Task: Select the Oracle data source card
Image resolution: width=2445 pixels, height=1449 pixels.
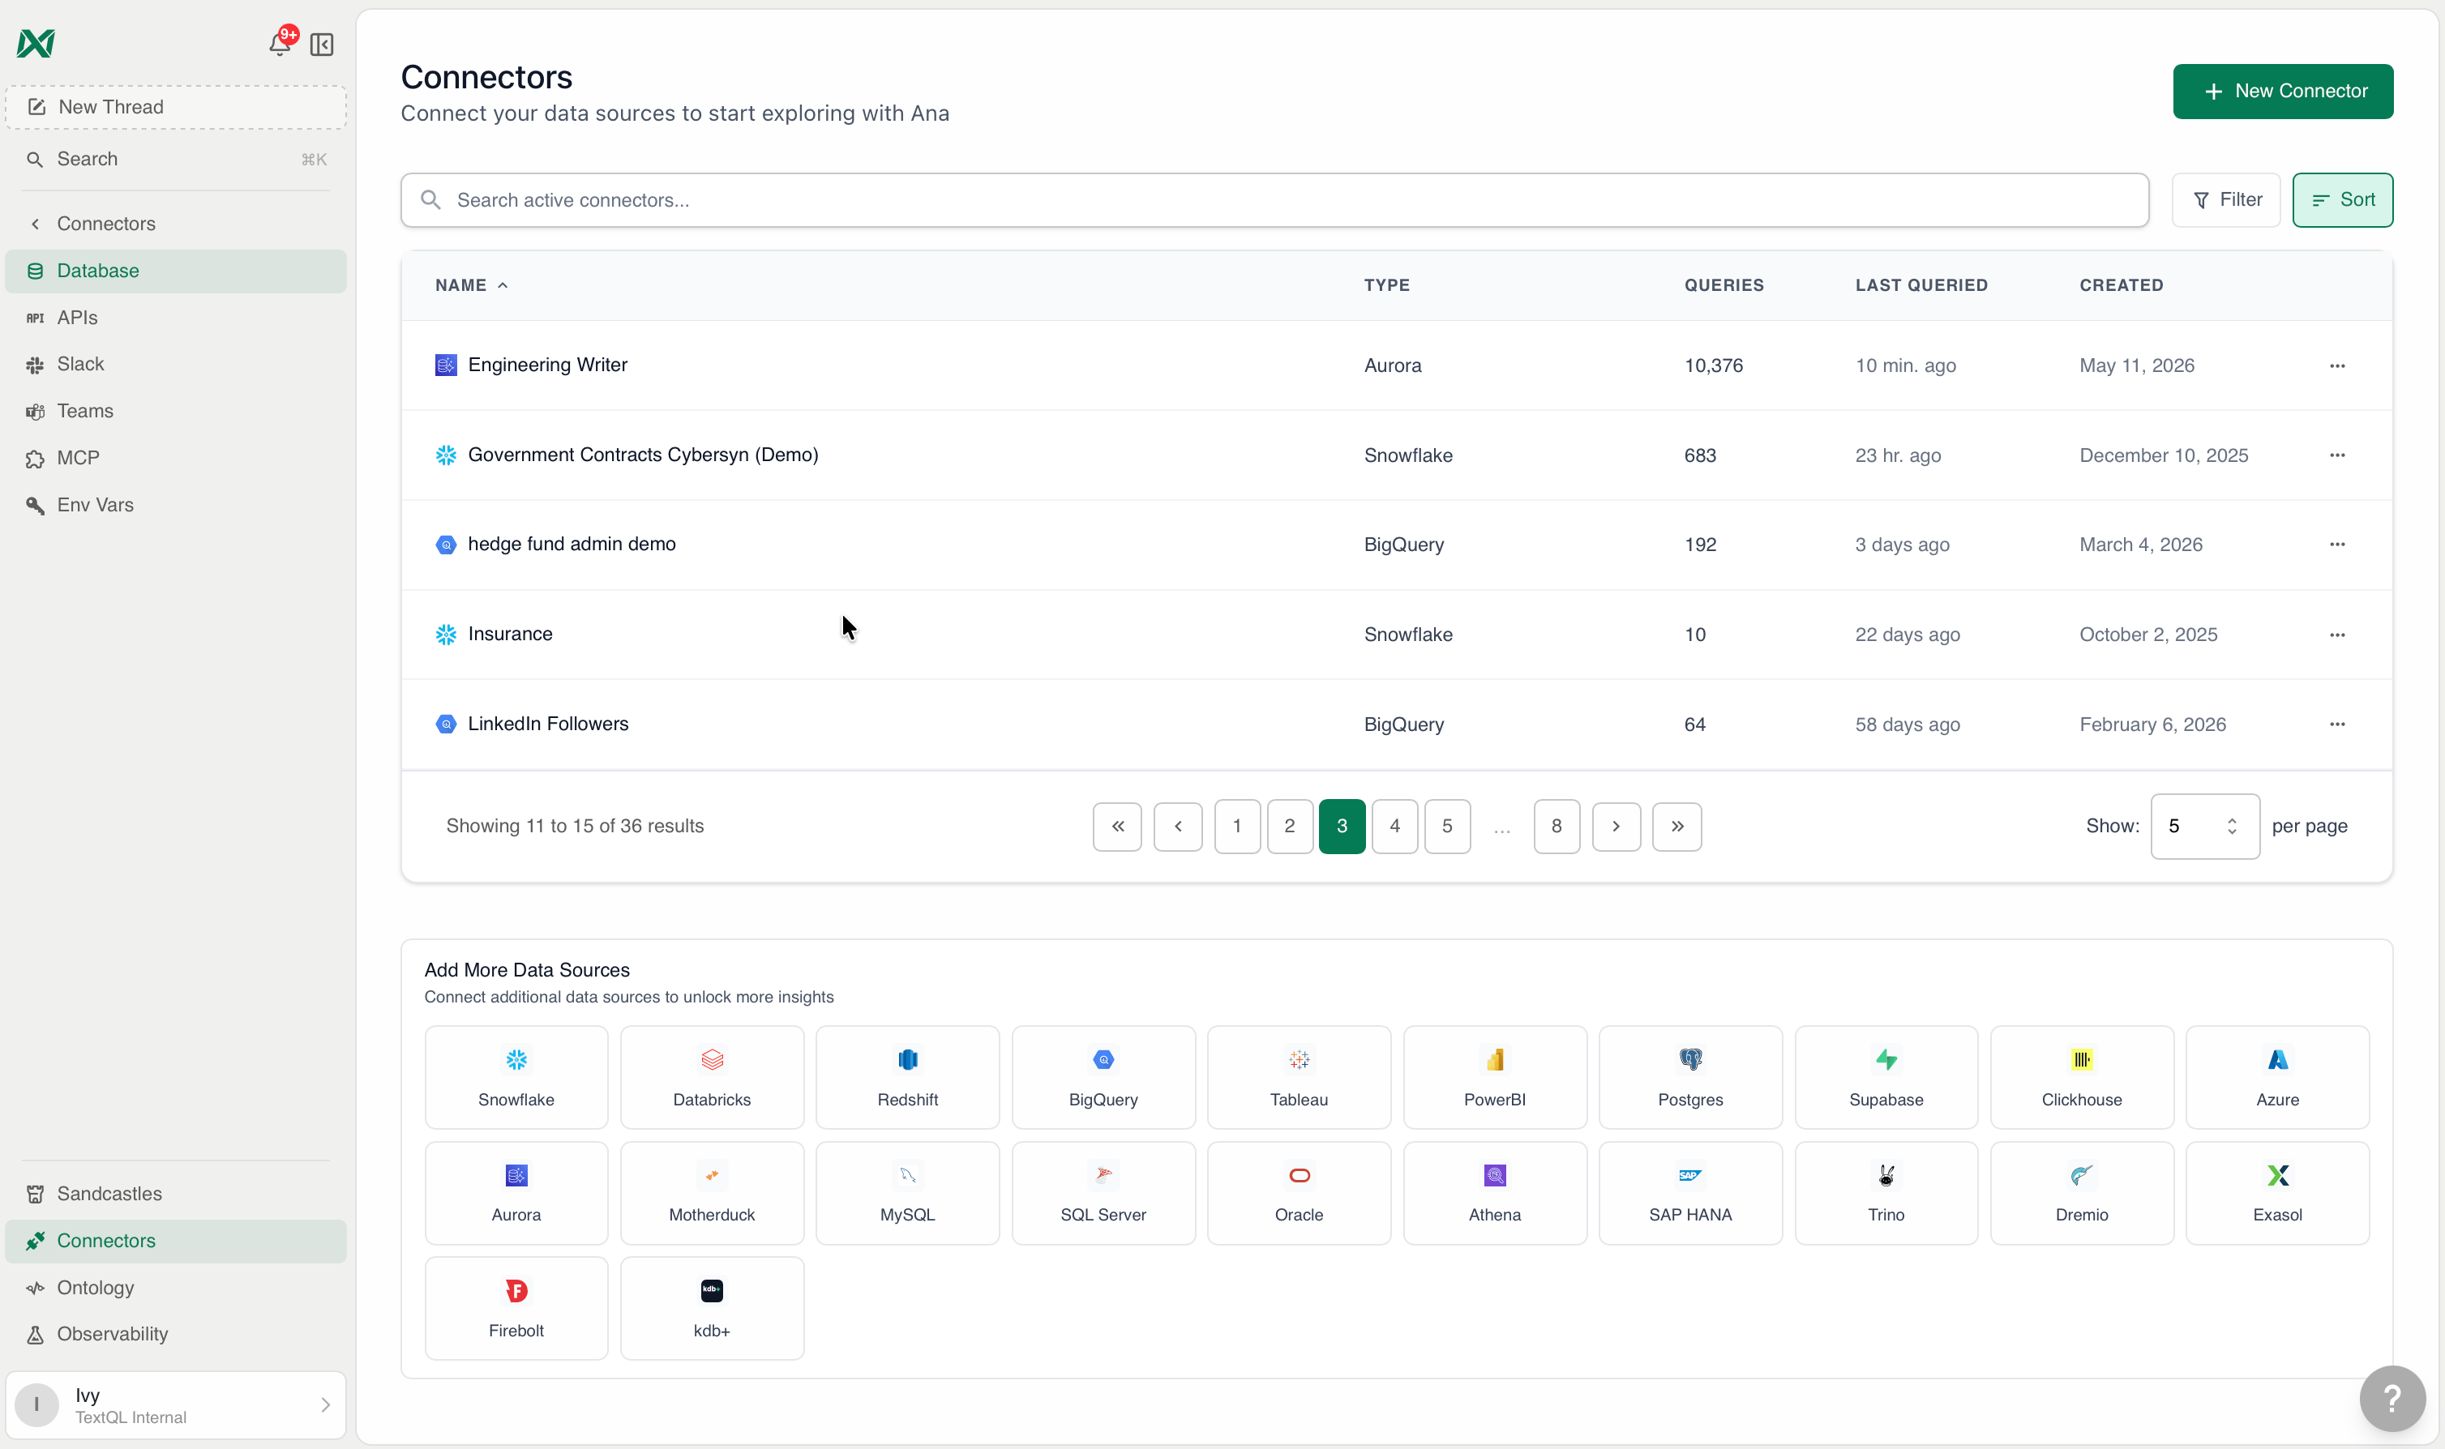Action: [1299, 1192]
